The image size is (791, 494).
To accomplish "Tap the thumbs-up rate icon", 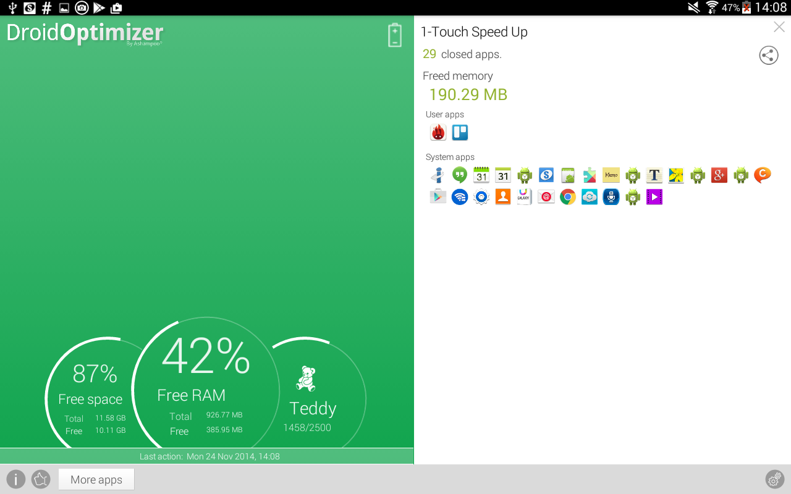I will pyautogui.click(x=41, y=479).
